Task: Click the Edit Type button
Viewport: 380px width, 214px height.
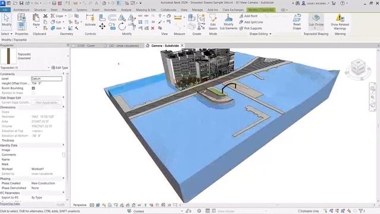Action: point(59,68)
